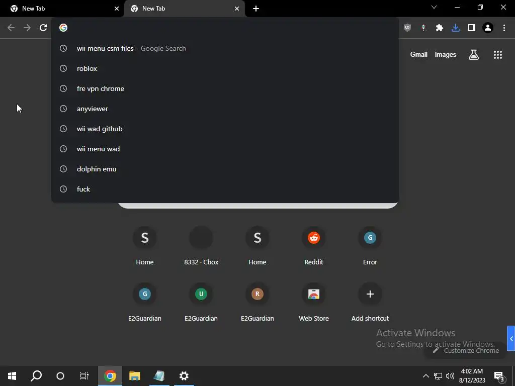Open a new tab with the plus button

tap(256, 9)
